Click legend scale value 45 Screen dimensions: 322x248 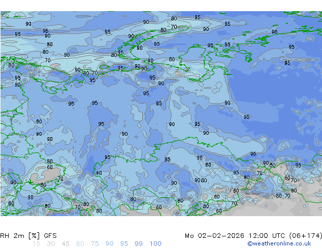(66, 244)
